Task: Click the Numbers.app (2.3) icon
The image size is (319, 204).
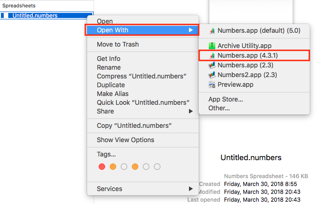Action: 212,65
